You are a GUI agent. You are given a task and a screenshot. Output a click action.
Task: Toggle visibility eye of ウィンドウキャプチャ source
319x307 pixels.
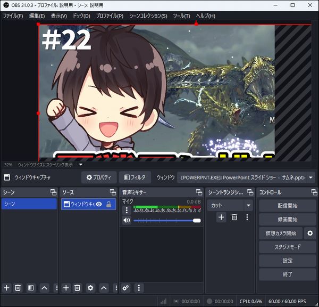tap(99, 204)
